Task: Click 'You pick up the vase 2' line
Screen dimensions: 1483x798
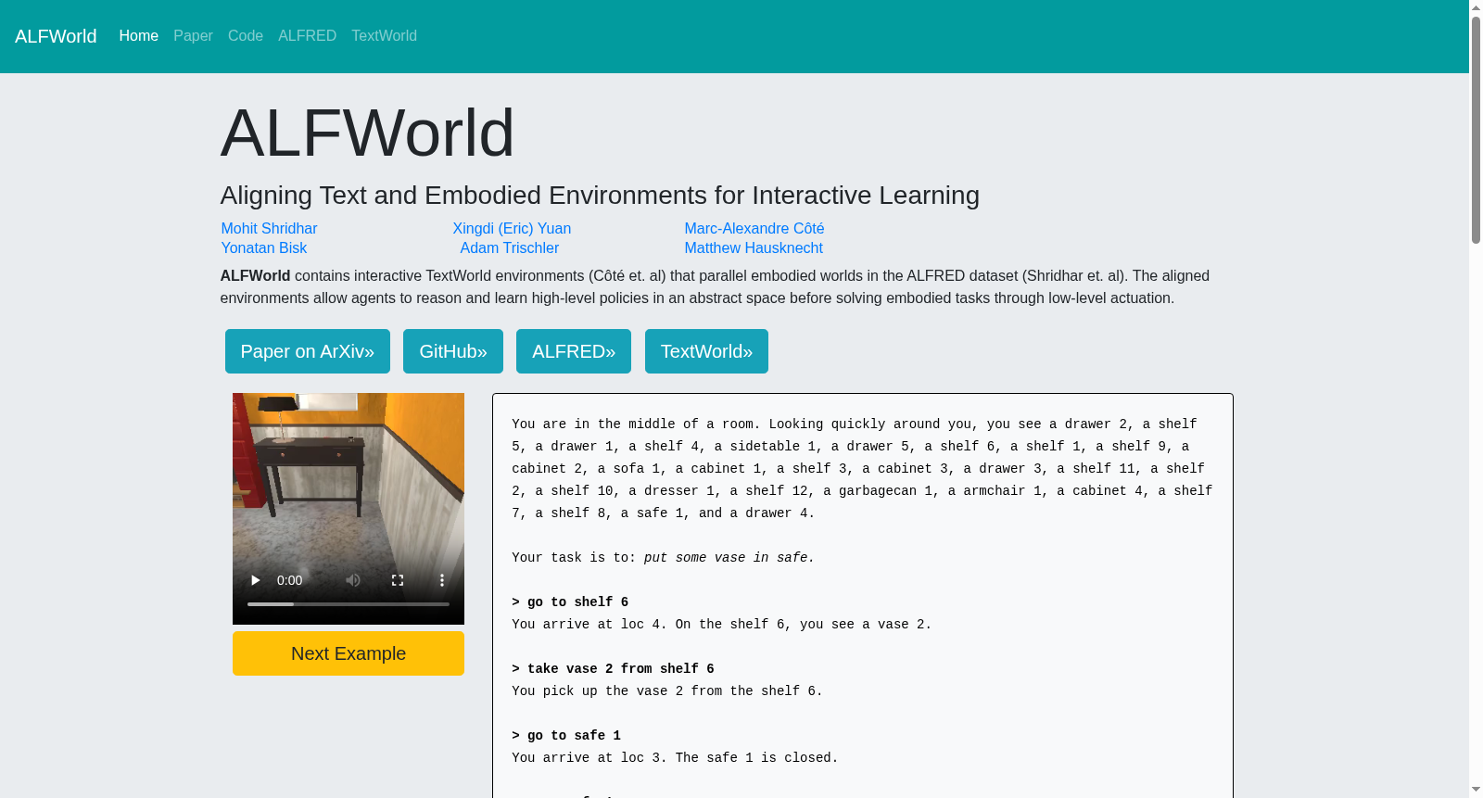Action: [667, 691]
